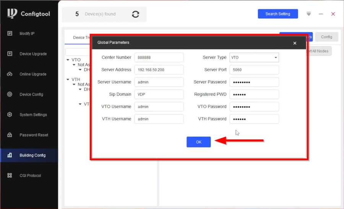This screenshot has width=344, height=209.
Task: Click the Online Upgrade cloud icon
Action: coord(10,74)
